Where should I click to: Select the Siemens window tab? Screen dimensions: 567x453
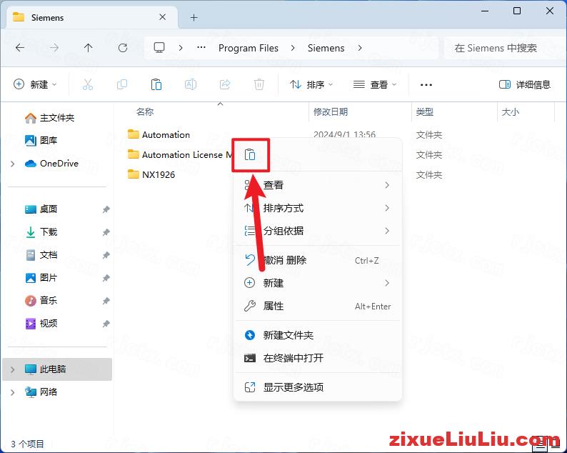click(92, 17)
